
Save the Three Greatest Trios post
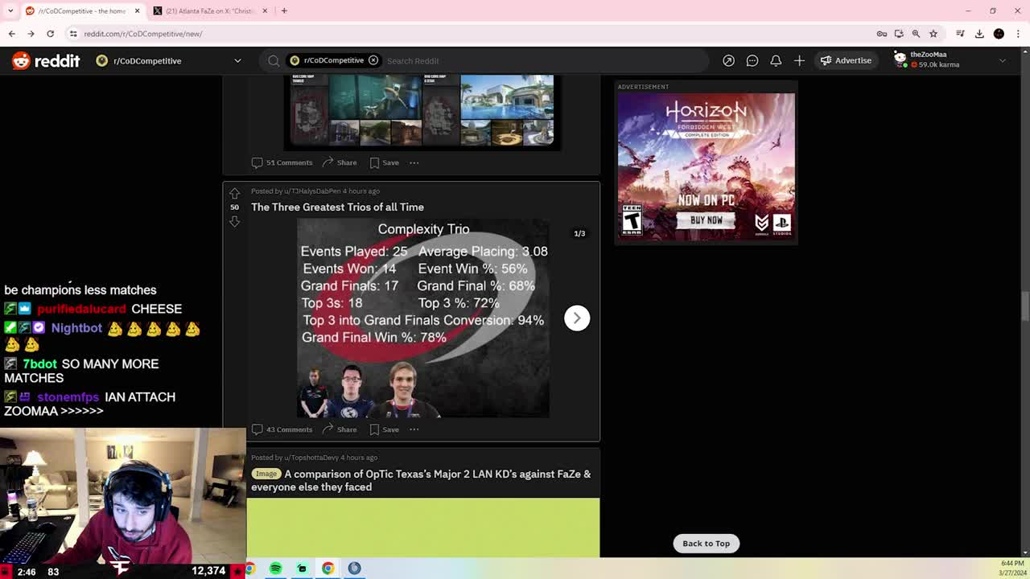(x=384, y=429)
